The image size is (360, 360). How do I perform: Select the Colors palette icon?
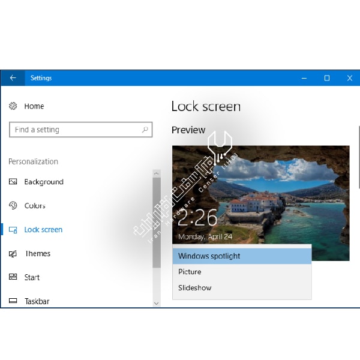point(13,205)
